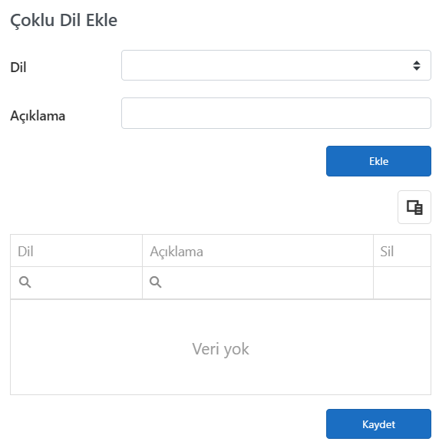439x445 pixels.
Task: Click the Dil form label
Action: click(18, 68)
